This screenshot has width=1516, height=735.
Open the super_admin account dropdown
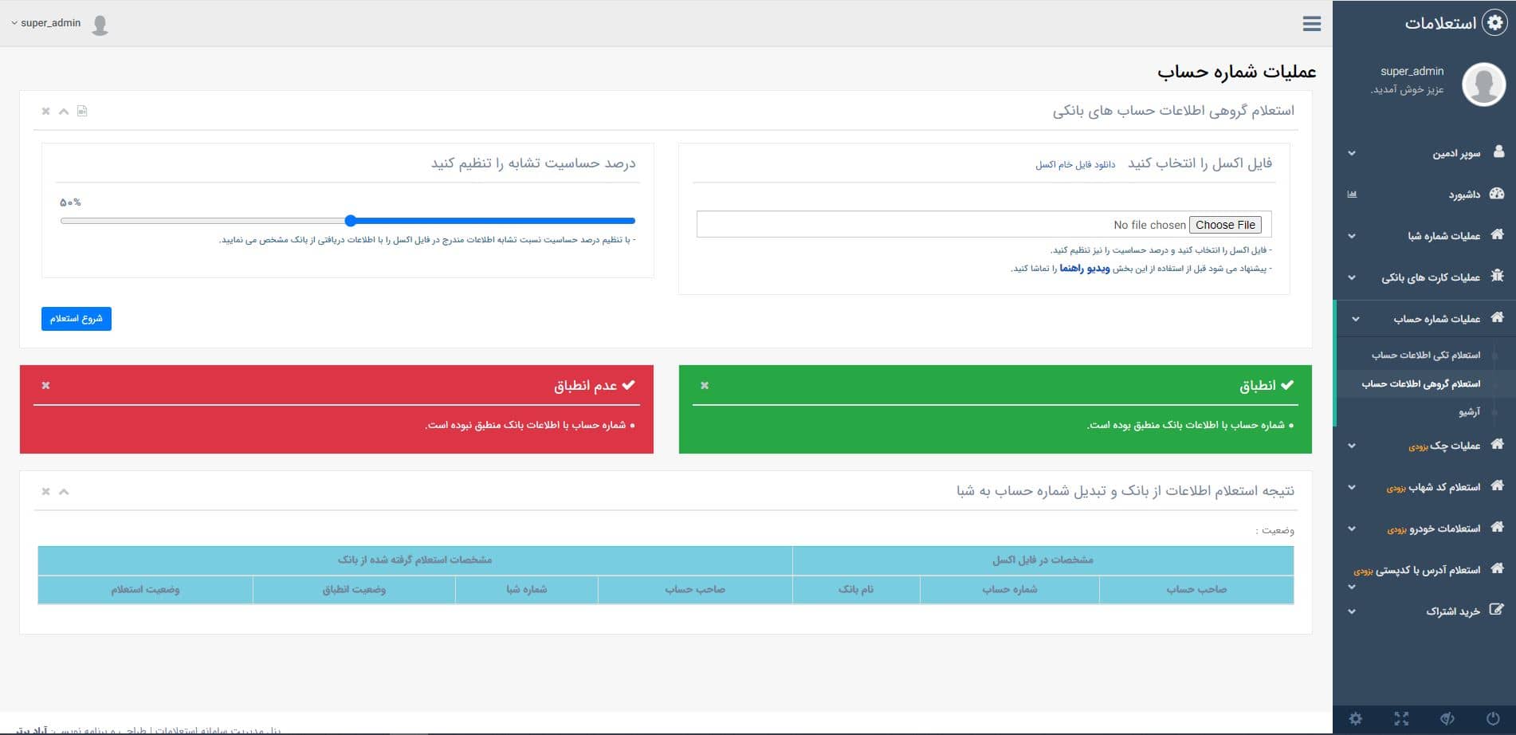click(46, 23)
